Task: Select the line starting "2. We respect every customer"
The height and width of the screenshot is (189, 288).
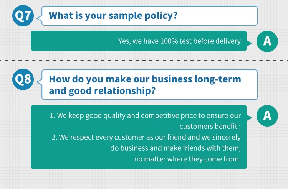Action: (146, 137)
